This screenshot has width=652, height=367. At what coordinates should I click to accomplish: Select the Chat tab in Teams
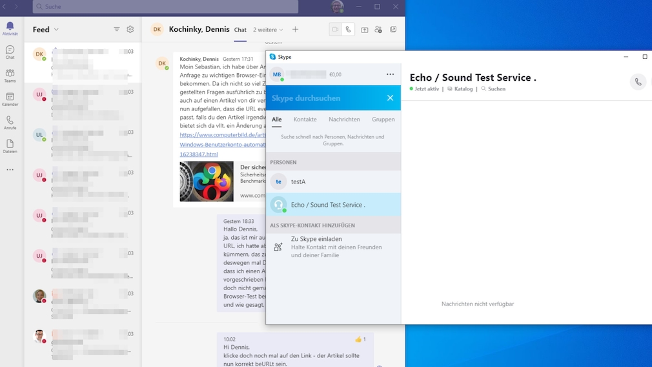[240, 30]
